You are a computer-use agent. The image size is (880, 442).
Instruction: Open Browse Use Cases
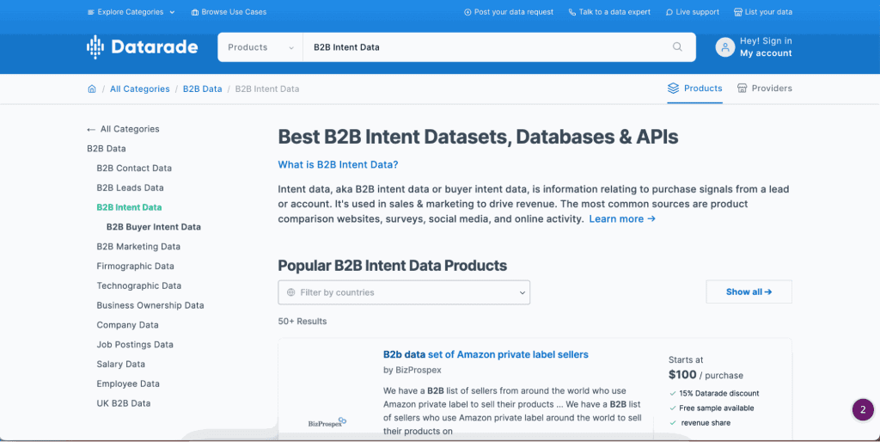pyautogui.click(x=229, y=12)
